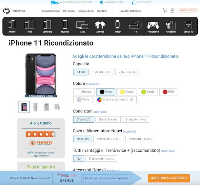Click AGGIUNGI AL CARRELLO button
The image size is (200, 185).
click(169, 178)
